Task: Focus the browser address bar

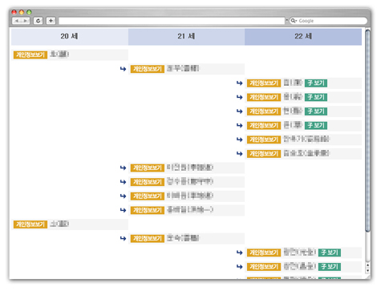Action: tap(172, 21)
